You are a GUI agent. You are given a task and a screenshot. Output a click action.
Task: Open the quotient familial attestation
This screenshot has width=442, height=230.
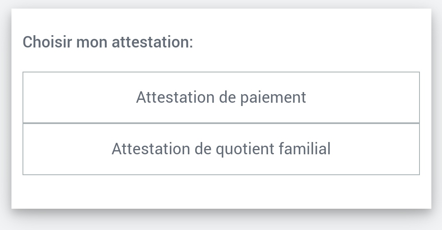[221, 149]
